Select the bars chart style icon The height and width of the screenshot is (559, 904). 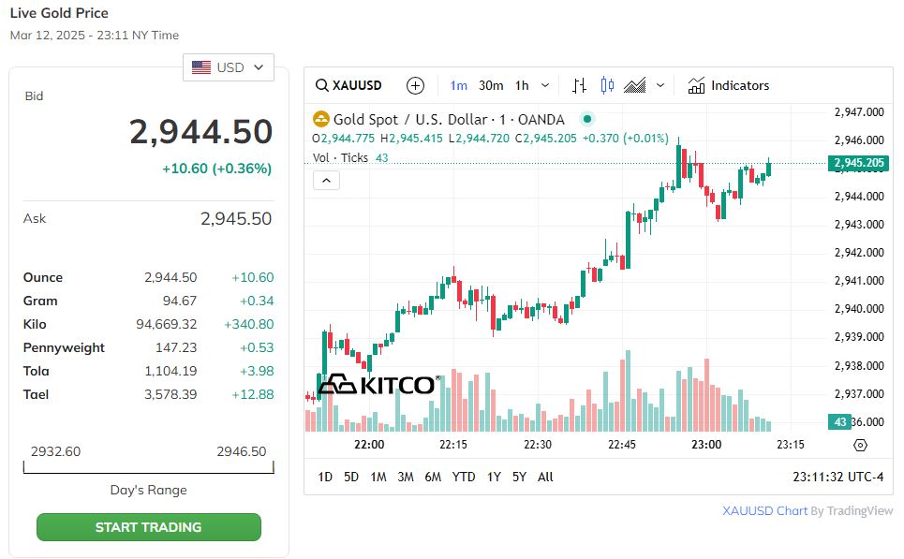coord(580,85)
